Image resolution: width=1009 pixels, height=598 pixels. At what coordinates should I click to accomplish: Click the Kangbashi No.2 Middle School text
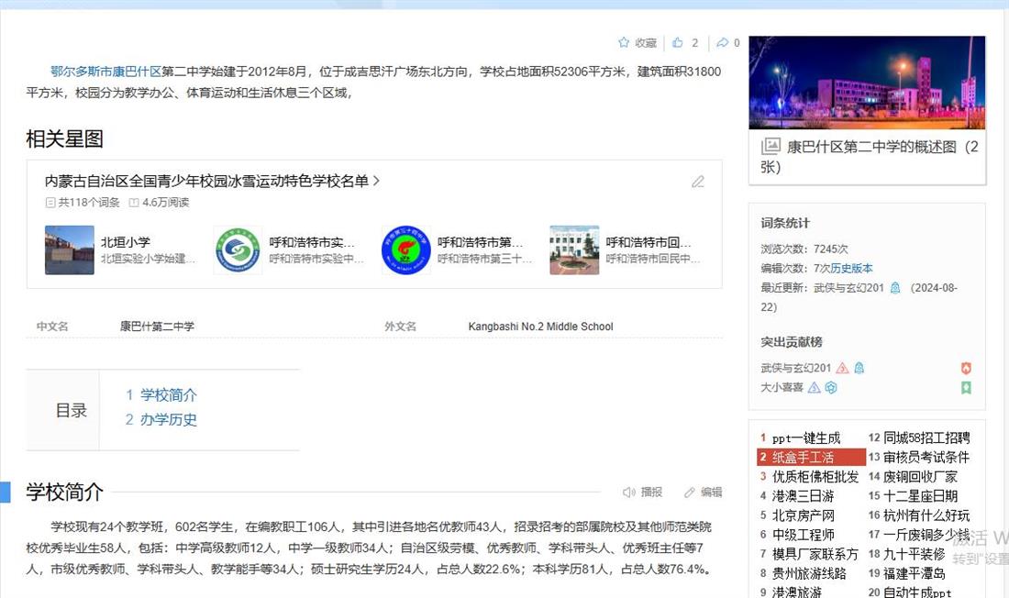(540, 327)
